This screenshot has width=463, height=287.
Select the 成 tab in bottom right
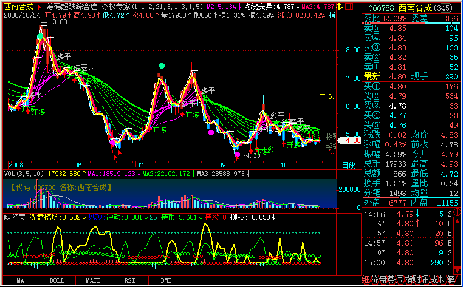(x=434, y=279)
